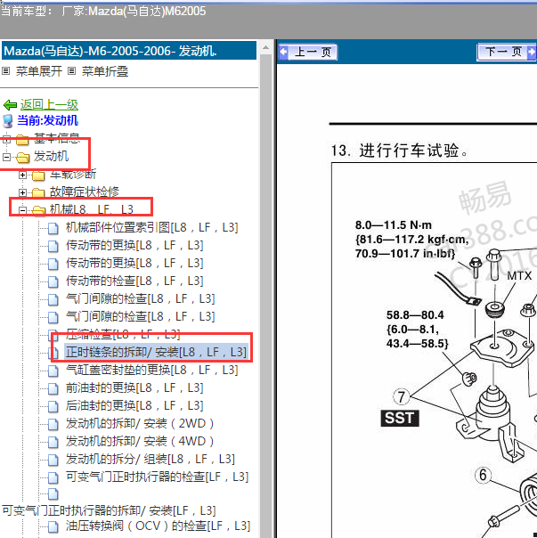This screenshot has height=538, width=537.
Task: Click the 13. 进行行车试验 step text
Action: coord(400,151)
